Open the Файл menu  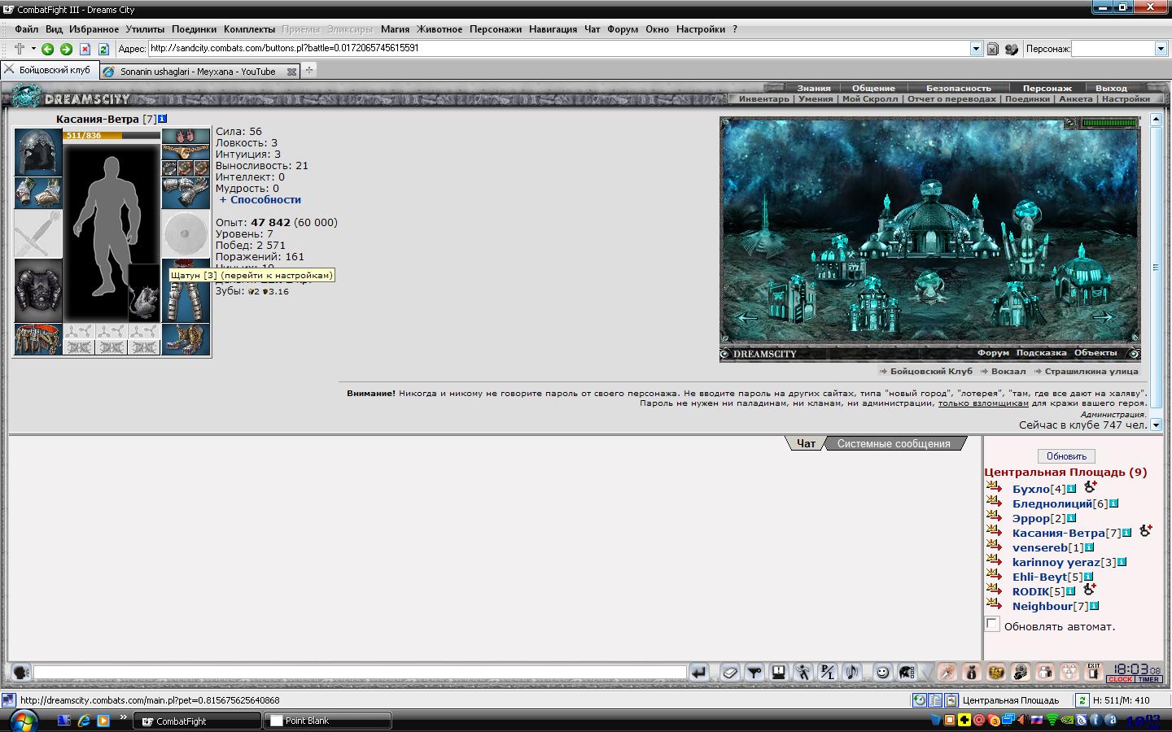click(x=27, y=28)
